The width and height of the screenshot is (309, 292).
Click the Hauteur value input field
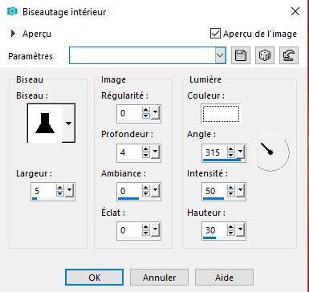[x=215, y=230]
